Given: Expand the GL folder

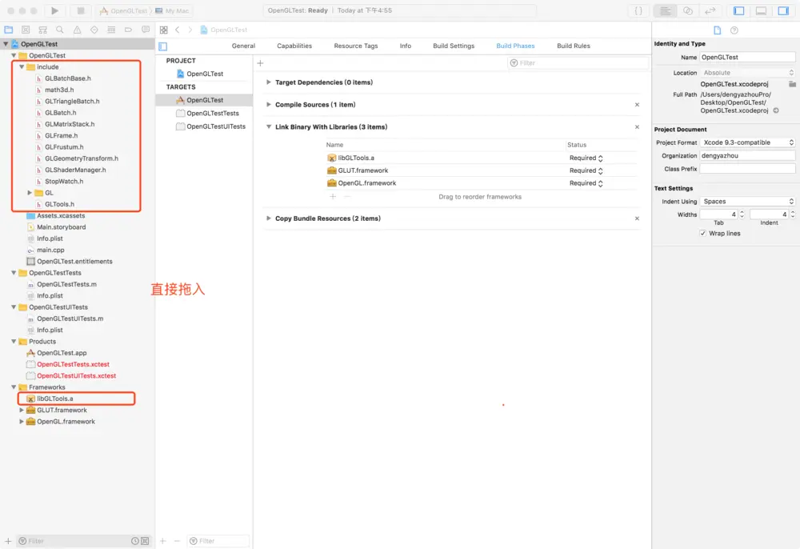Looking at the screenshot, I should [30, 193].
